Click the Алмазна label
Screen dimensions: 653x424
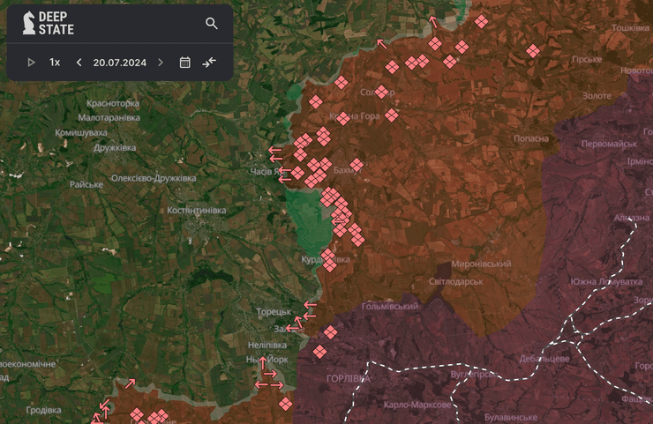632,218
